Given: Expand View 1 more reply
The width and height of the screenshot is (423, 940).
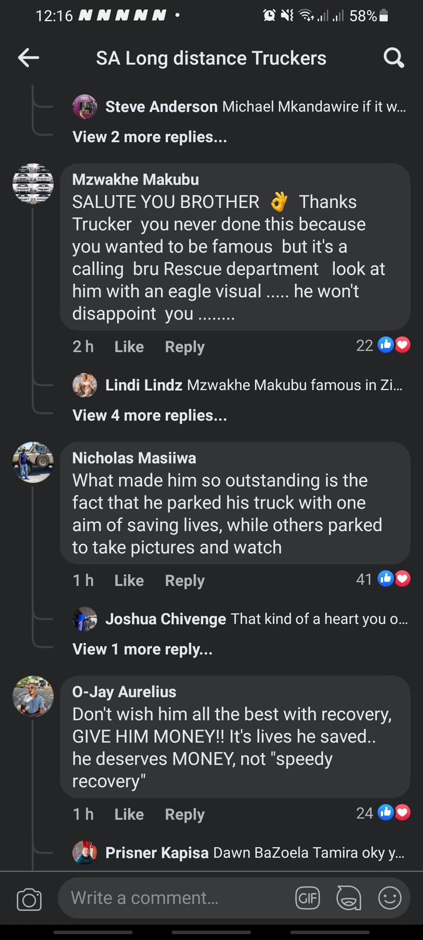Looking at the screenshot, I should click(x=142, y=649).
